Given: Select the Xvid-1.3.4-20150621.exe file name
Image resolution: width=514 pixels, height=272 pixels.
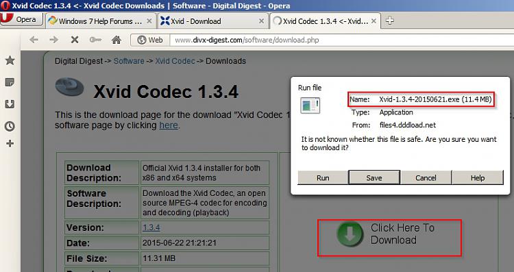Looking at the screenshot, I should pos(419,99).
